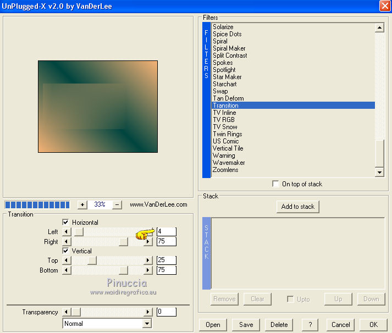Click the Remove stack button
Screen dimensions: 392x333
[x=224, y=299]
